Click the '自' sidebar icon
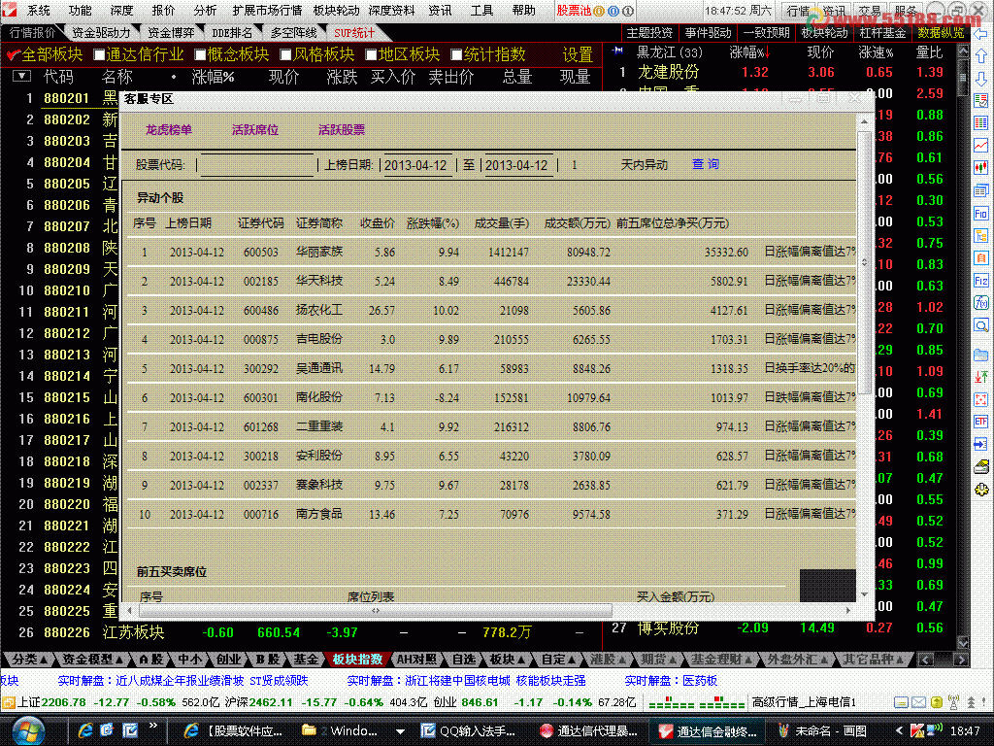This screenshot has width=994, height=746. [x=980, y=258]
